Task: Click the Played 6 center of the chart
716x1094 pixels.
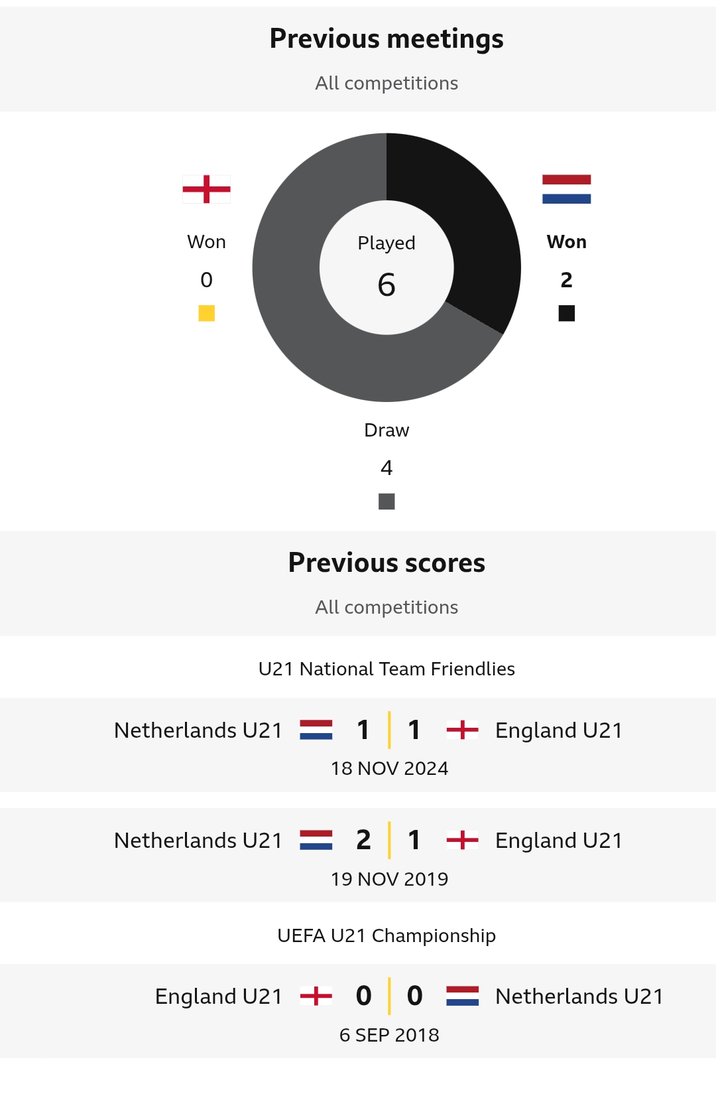Action: point(387,267)
